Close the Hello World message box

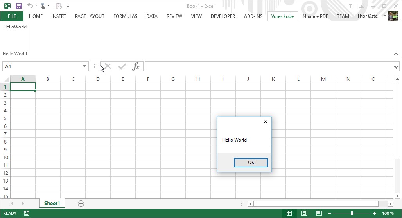tap(266, 122)
